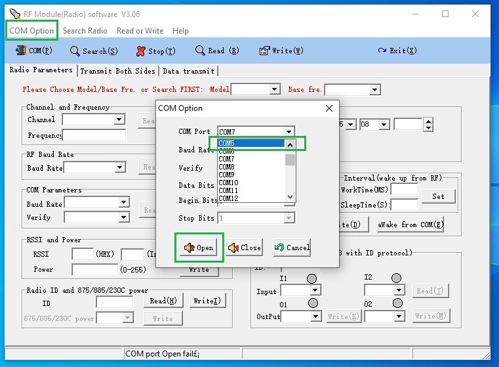Open COM Parameters Baud Rate dropdown
The image size is (499, 367).
point(123,202)
